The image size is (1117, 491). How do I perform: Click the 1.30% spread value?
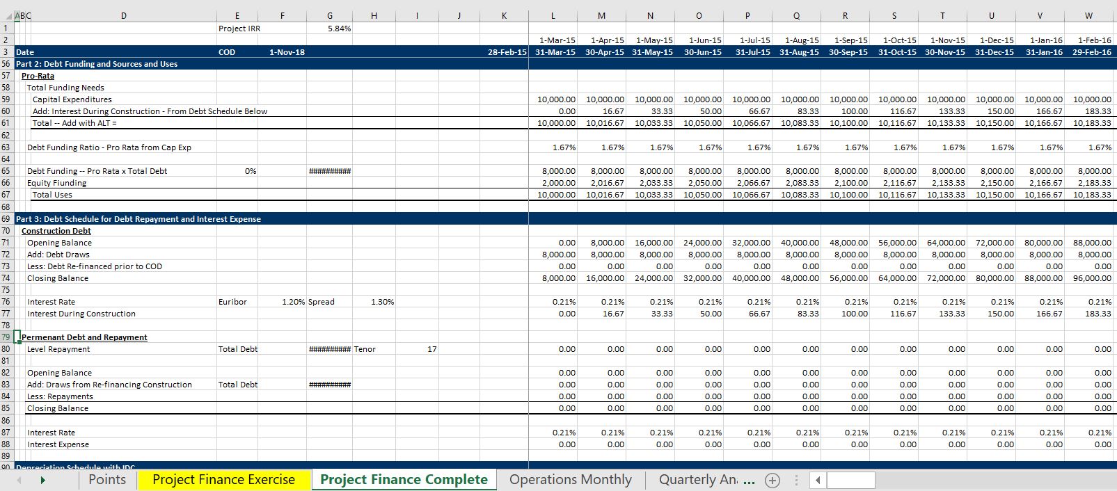(x=382, y=302)
